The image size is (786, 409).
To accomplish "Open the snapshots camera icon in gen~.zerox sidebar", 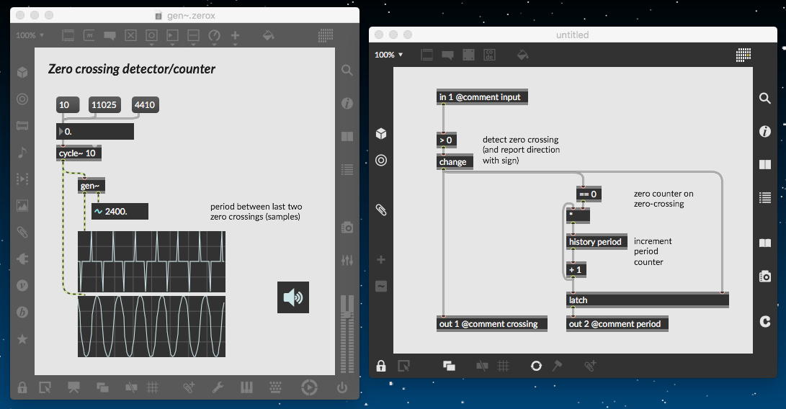I will (347, 228).
